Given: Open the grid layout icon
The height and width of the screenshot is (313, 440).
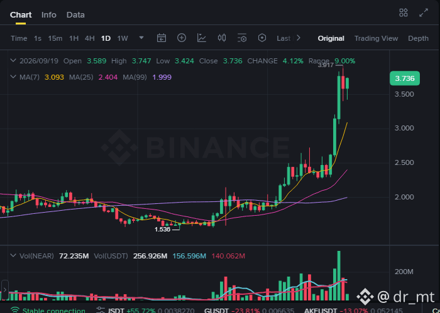Looking at the screenshot, I should pyautogui.click(x=404, y=13).
